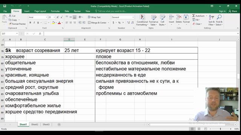Viewport: 241px width, 135px height.
Task: Open the Page Layout ribbon tab
Action: pyautogui.click(x=40, y=11)
